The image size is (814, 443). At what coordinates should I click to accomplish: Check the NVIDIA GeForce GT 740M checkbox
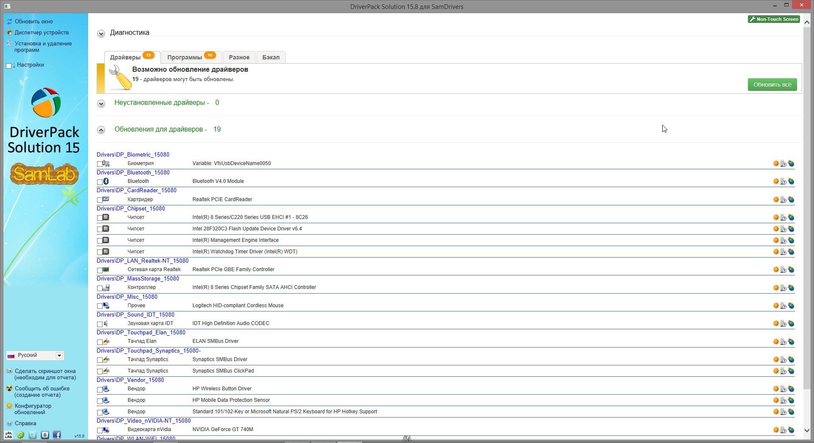pos(100,430)
